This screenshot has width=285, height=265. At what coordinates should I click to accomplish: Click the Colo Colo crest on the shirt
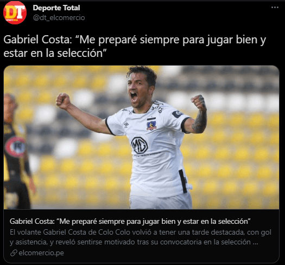151,124
